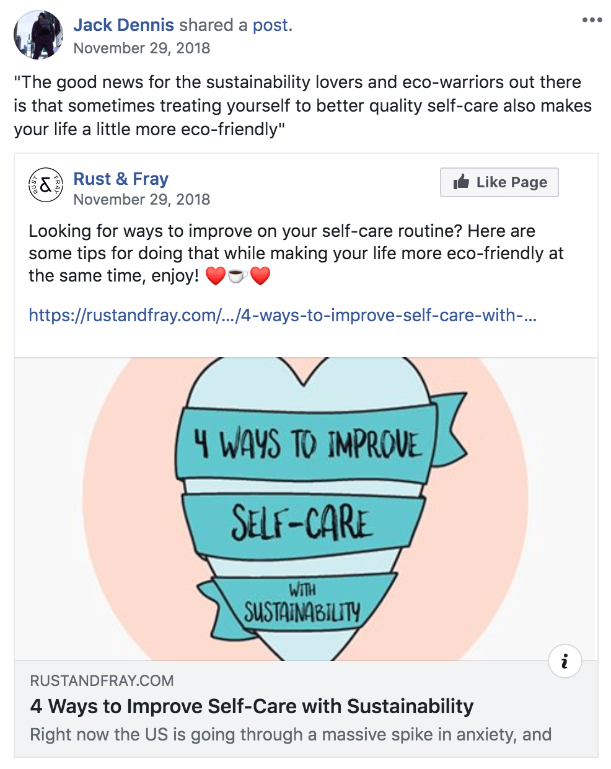Open the three-dot post options menu
Screen dimensions: 611x769
(x=592, y=20)
